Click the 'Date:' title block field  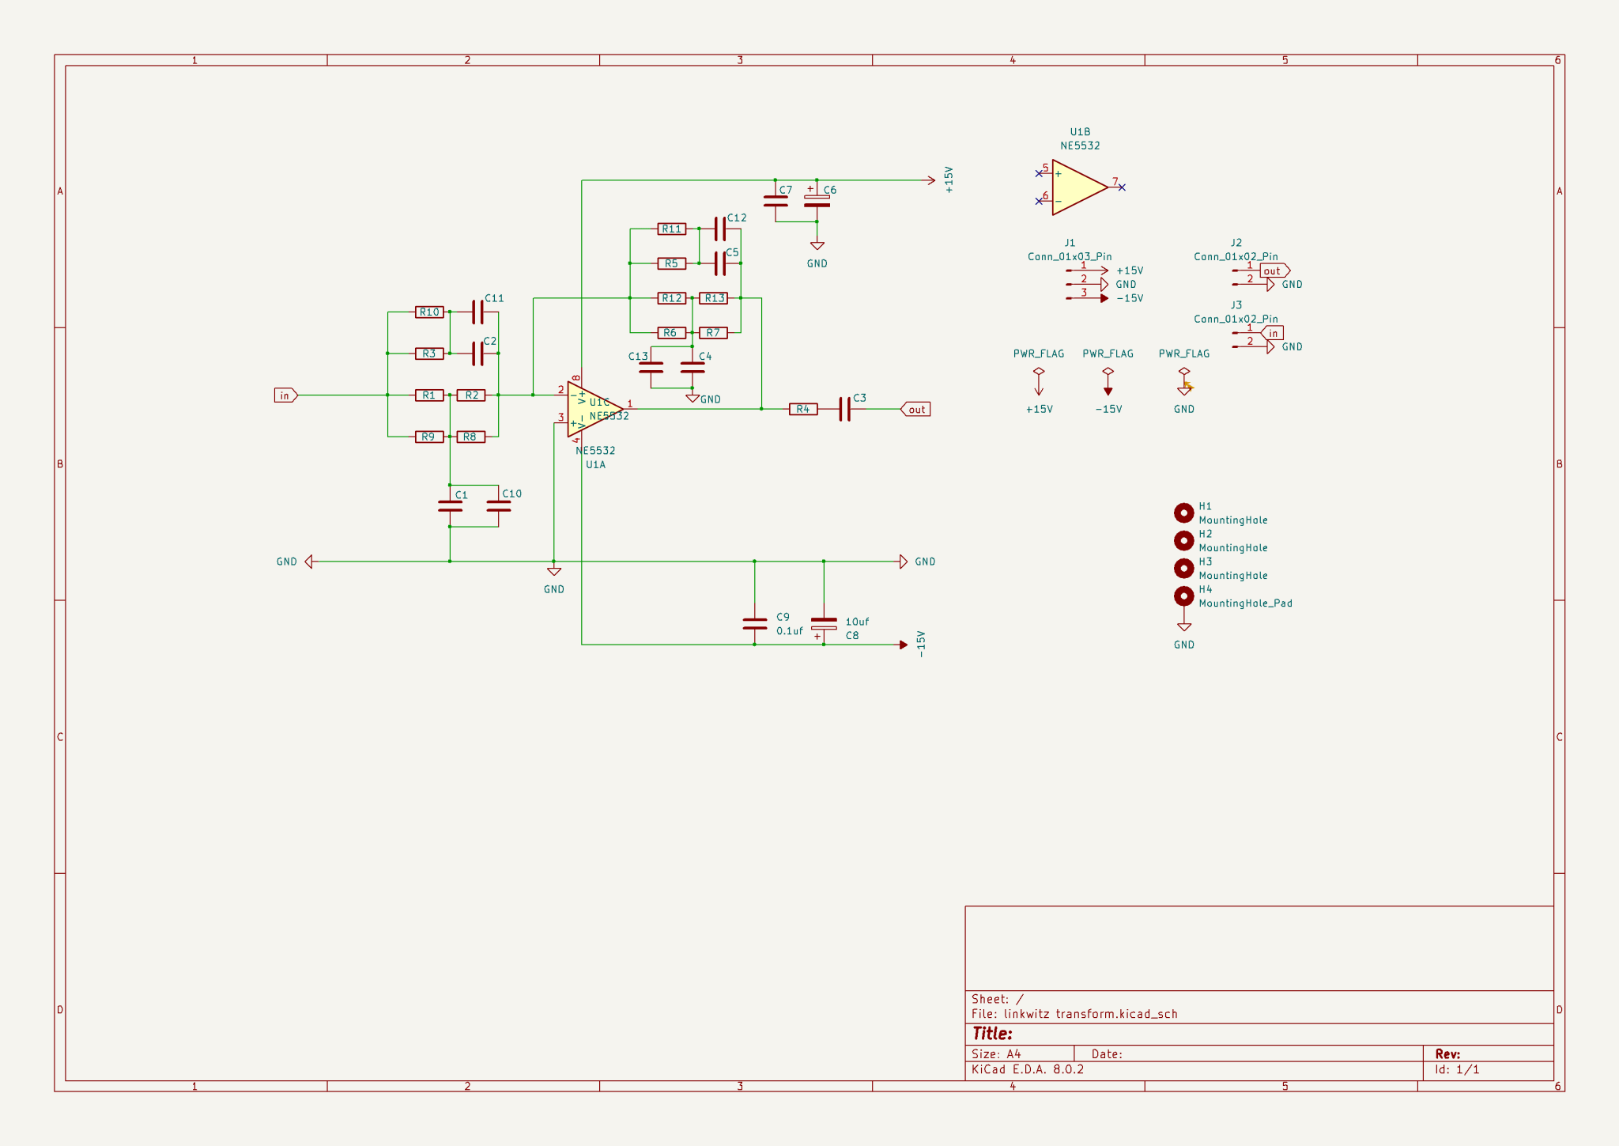pyautogui.click(x=1107, y=1053)
